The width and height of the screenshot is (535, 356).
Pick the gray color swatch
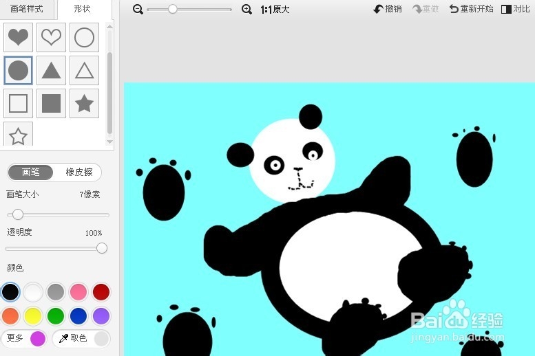pos(56,292)
